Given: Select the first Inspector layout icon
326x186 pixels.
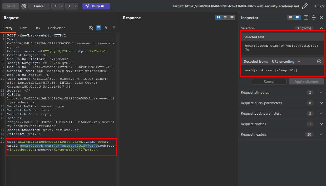Looking at the screenshot, I should 291,17.
